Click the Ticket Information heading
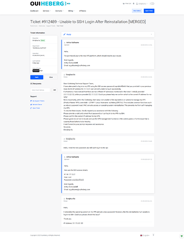This screenshot has width=184, height=239. point(38,33)
